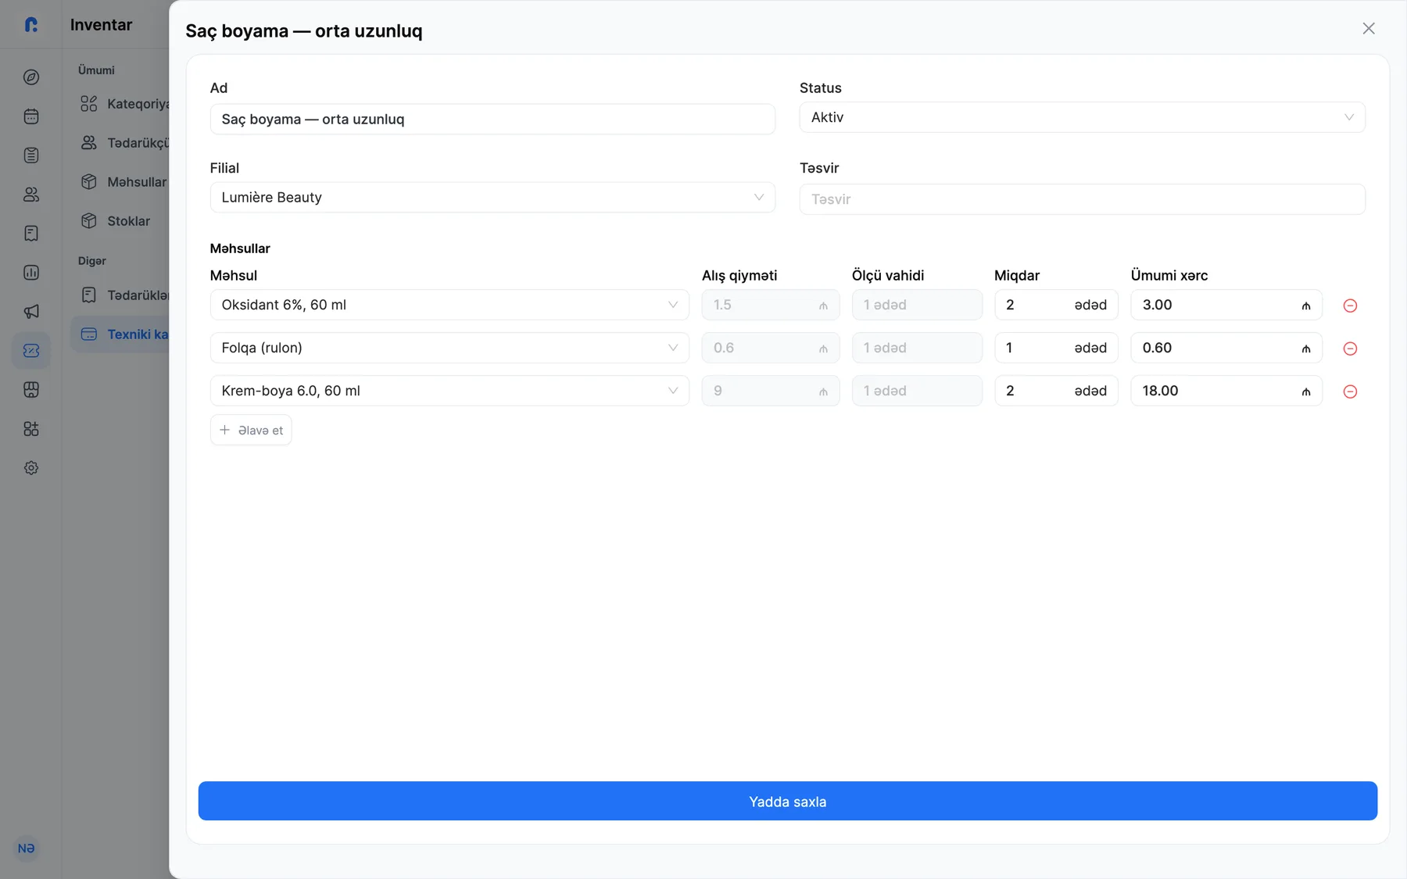Open the receipt document icon in sidebar
The image size is (1407, 879).
tap(31, 234)
